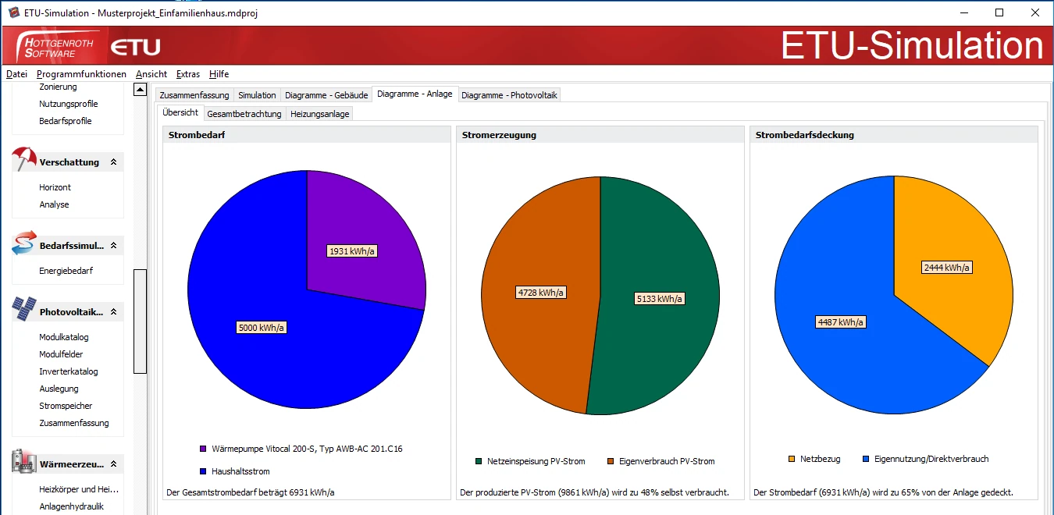Click the Photovoltaik solar panel icon
This screenshot has height=515, width=1054.
coord(24,310)
